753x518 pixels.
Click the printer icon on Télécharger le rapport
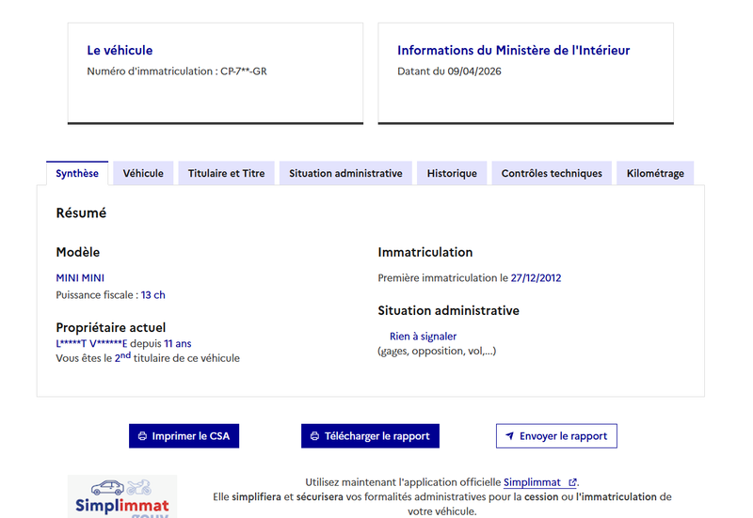point(314,436)
